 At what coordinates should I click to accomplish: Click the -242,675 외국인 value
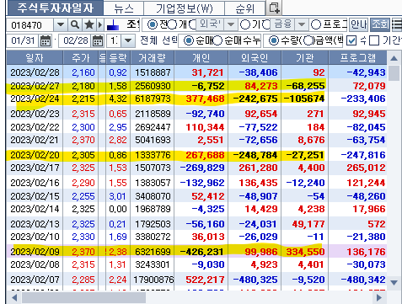coord(255,99)
